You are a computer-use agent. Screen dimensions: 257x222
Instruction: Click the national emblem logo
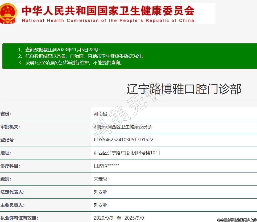(x=9, y=13)
